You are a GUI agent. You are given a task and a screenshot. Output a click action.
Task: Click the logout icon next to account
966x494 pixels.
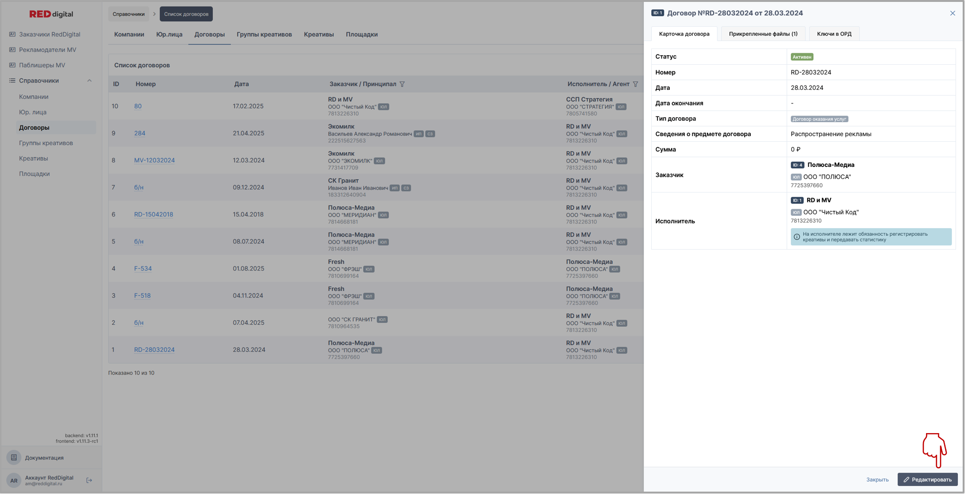(89, 481)
